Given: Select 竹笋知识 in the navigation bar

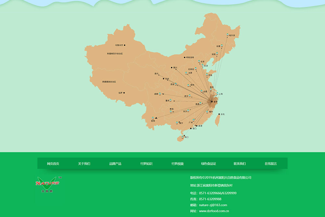Looking at the screenshot, I should [146, 164].
